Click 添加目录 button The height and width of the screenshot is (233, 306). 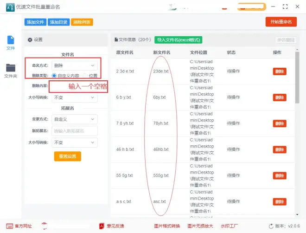(58, 22)
